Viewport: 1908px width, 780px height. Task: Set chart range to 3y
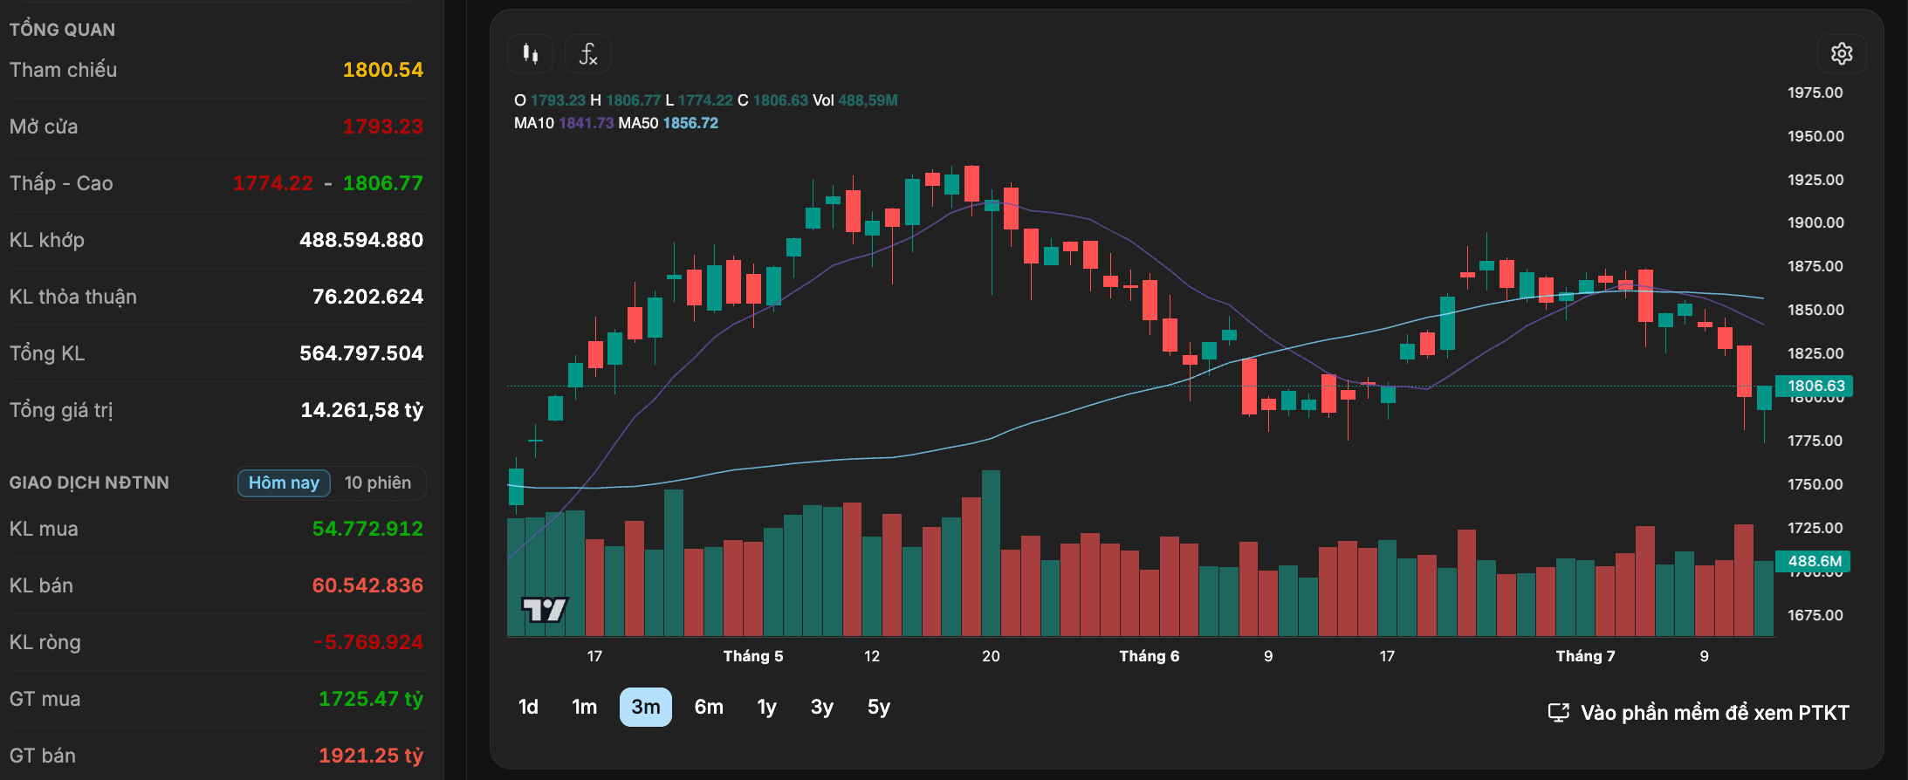821,707
